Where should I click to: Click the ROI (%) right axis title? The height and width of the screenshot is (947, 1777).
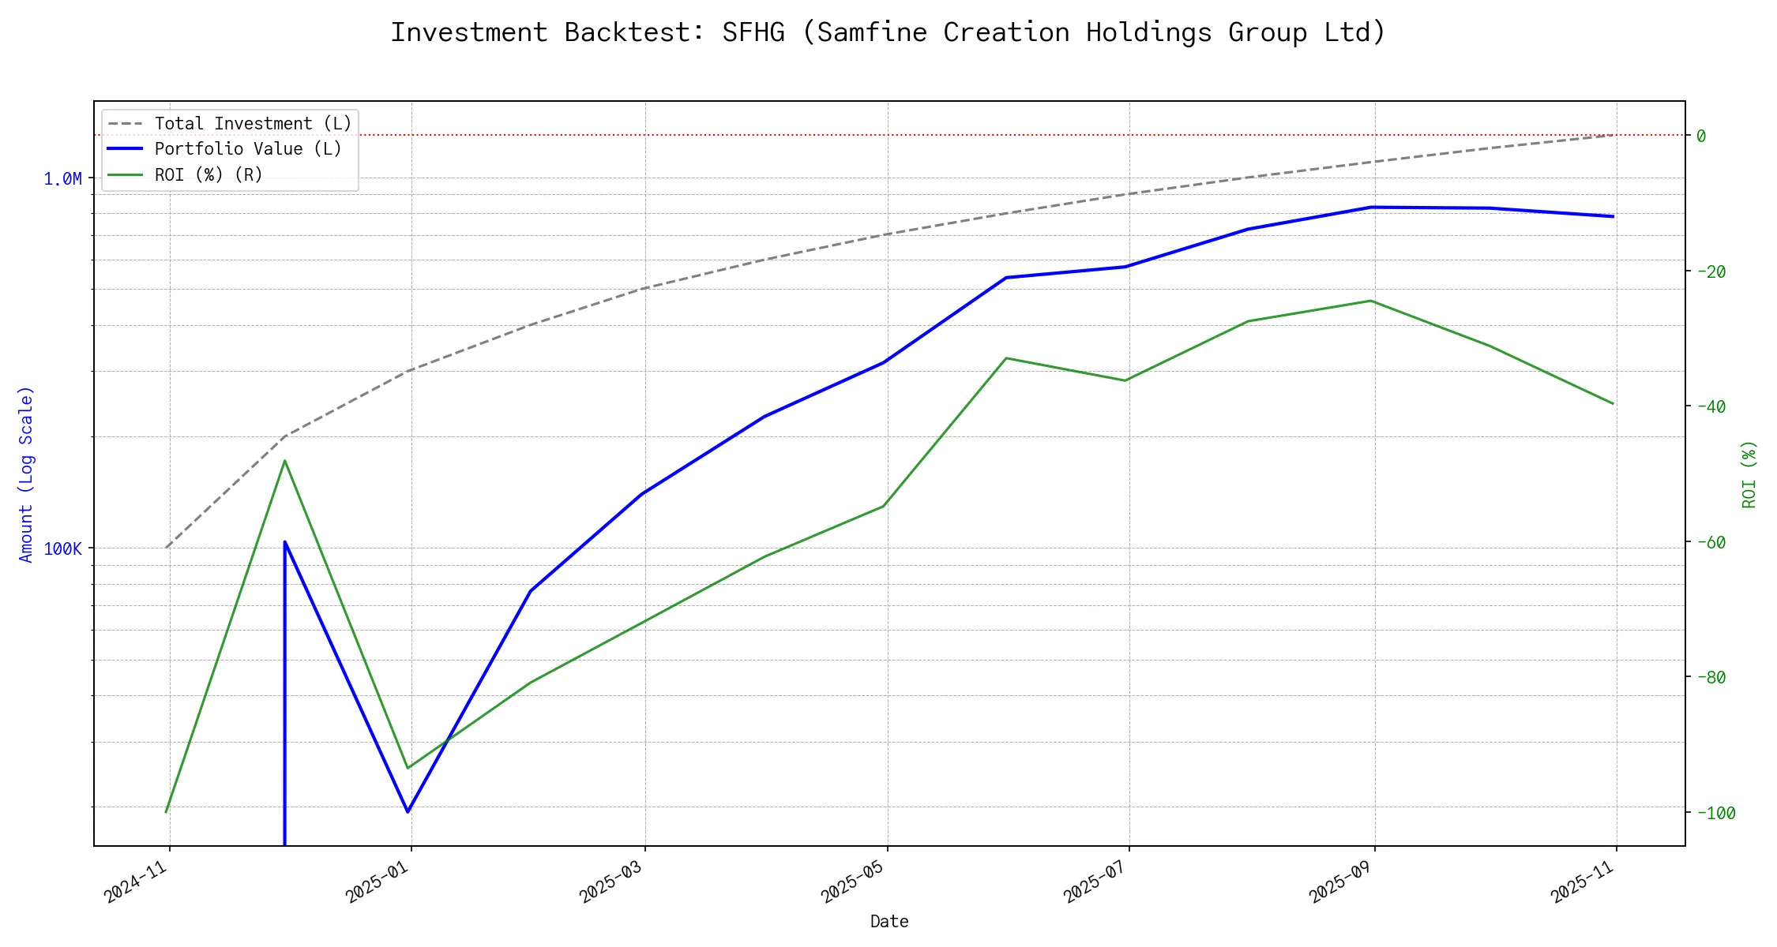tap(1749, 473)
